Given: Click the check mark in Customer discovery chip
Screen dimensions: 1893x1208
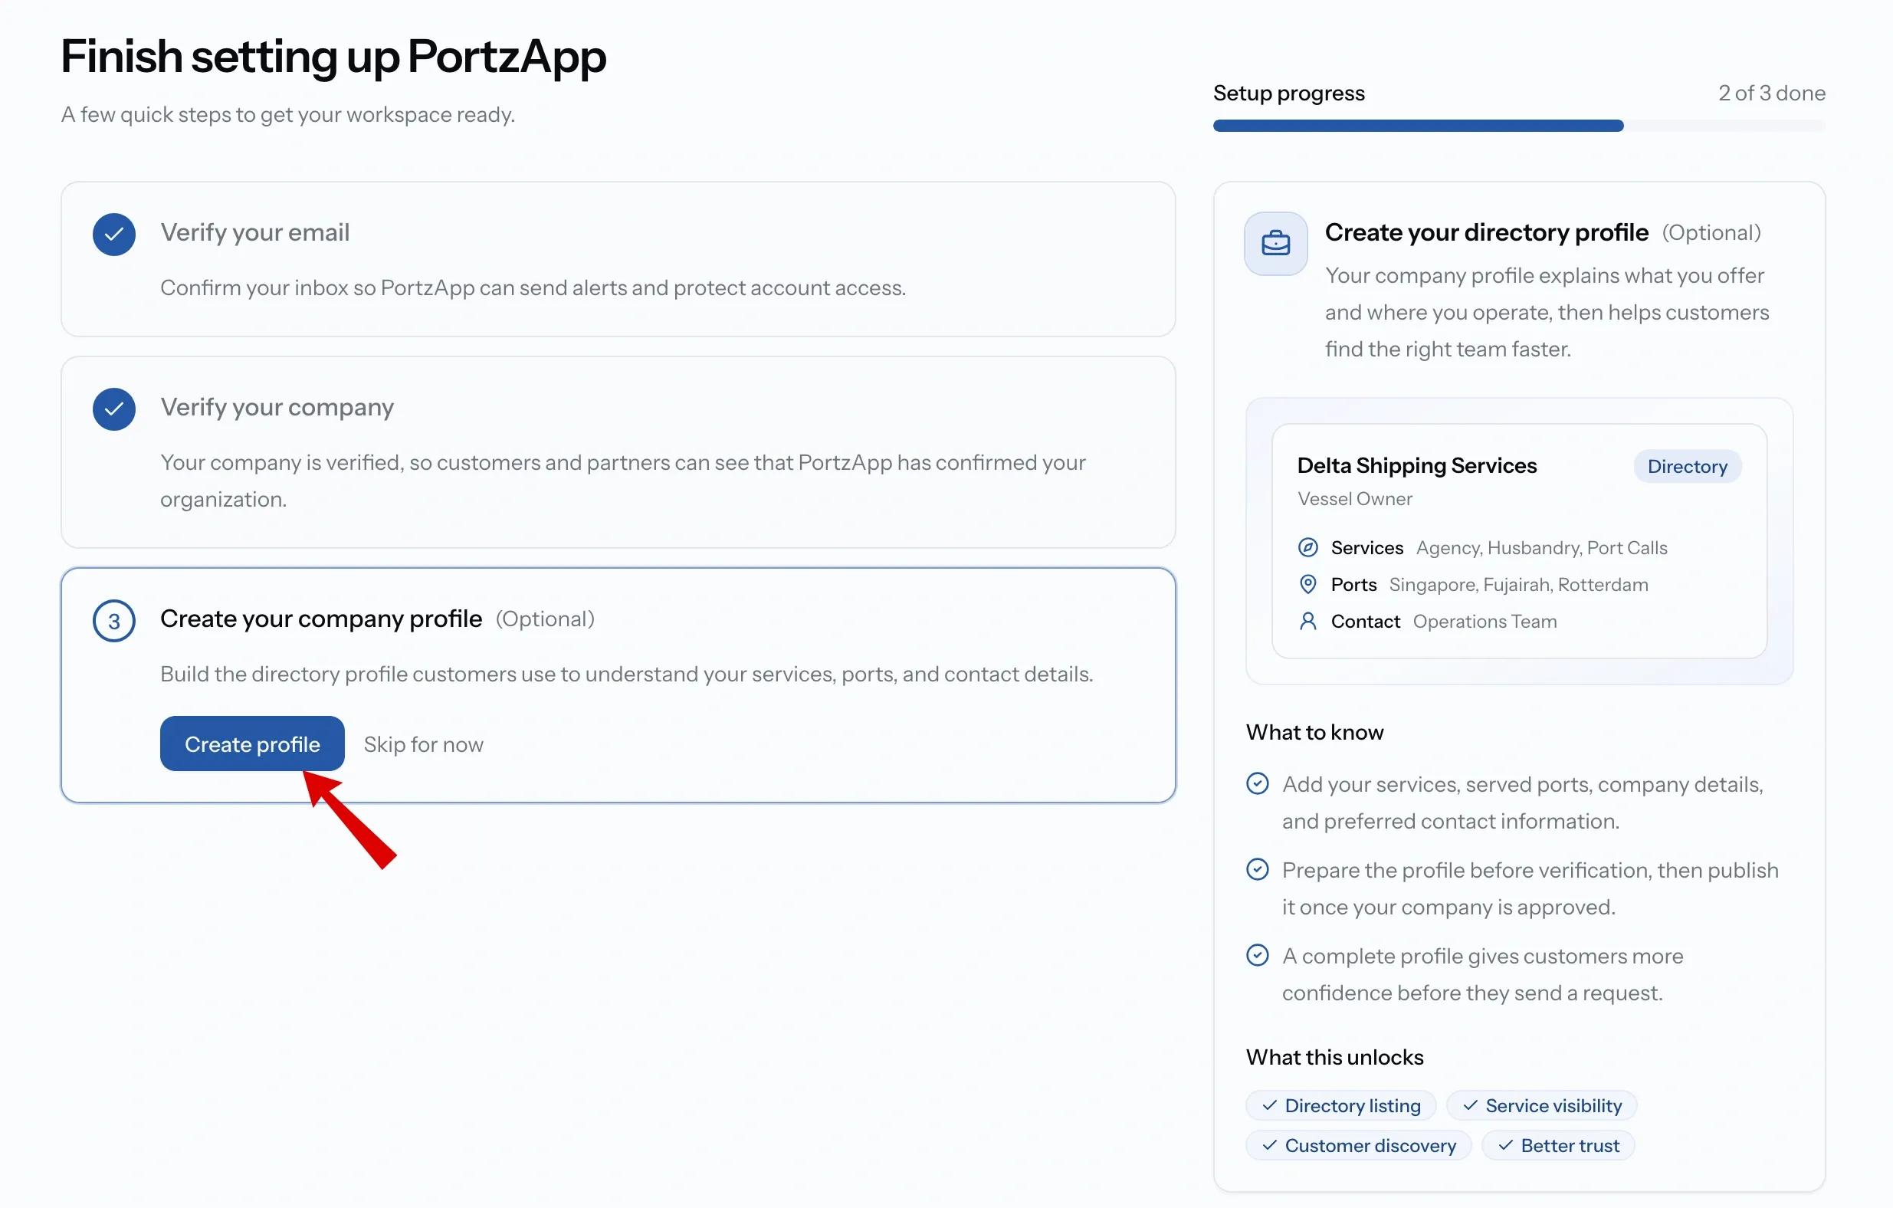Looking at the screenshot, I should 1269,1145.
